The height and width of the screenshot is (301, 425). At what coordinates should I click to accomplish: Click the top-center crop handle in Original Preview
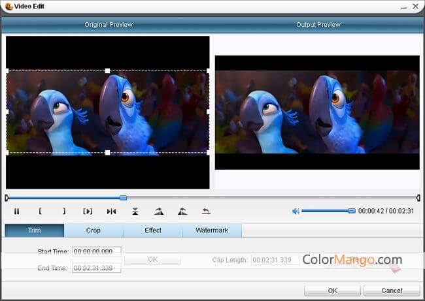point(107,71)
